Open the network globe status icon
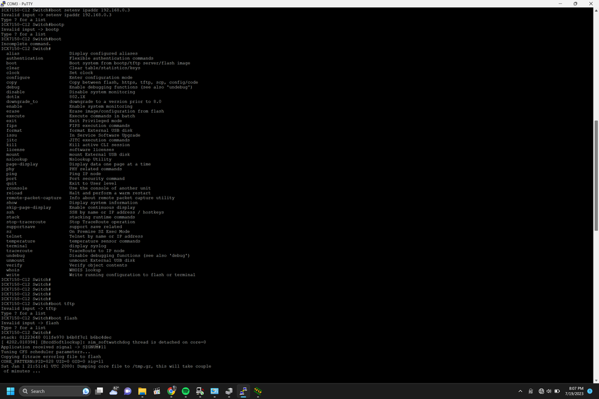The width and height of the screenshot is (599, 399). tap(541, 391)
